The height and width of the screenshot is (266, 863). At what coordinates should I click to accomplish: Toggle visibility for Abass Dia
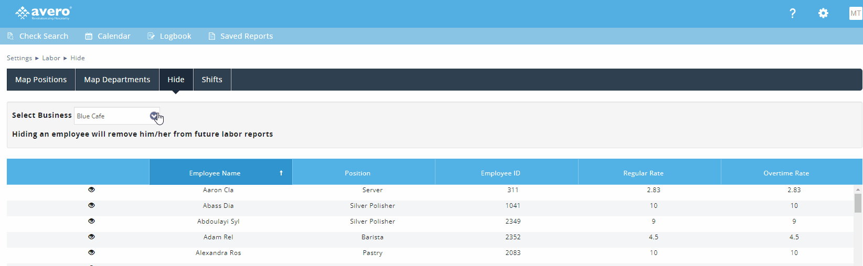coord(91,205)
